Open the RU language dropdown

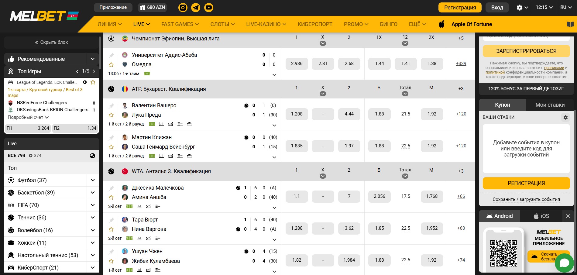565,7
